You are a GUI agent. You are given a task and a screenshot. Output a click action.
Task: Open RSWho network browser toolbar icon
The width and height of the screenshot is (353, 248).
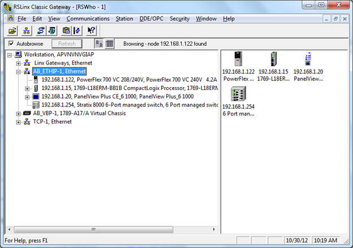[x=27, y=31]
